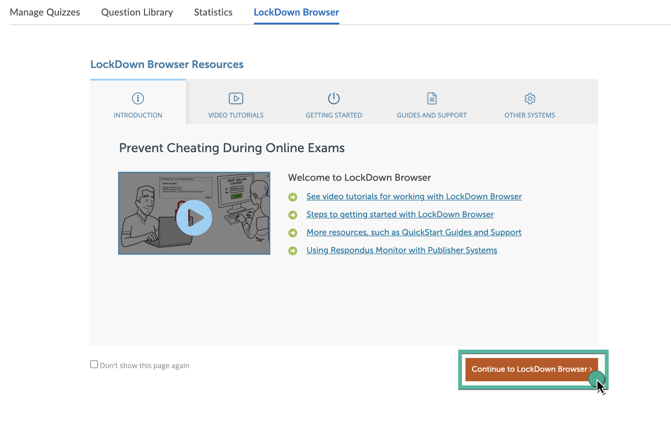Image resolution: width=671 pixels, height=429 pixels.
Task: Switch to Question Library tab
Action: tap(137, 12)
